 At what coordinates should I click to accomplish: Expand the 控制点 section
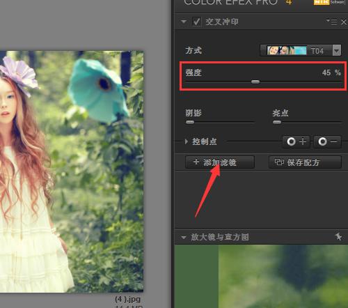point(187,141)
